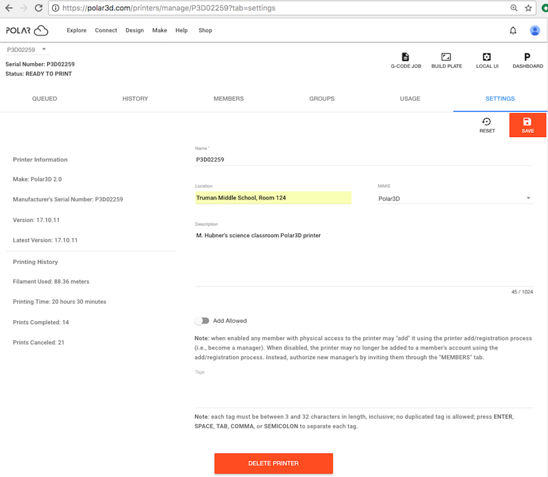
Task: Switch to the HISTORY tab
Action: [x=135, y=99]
